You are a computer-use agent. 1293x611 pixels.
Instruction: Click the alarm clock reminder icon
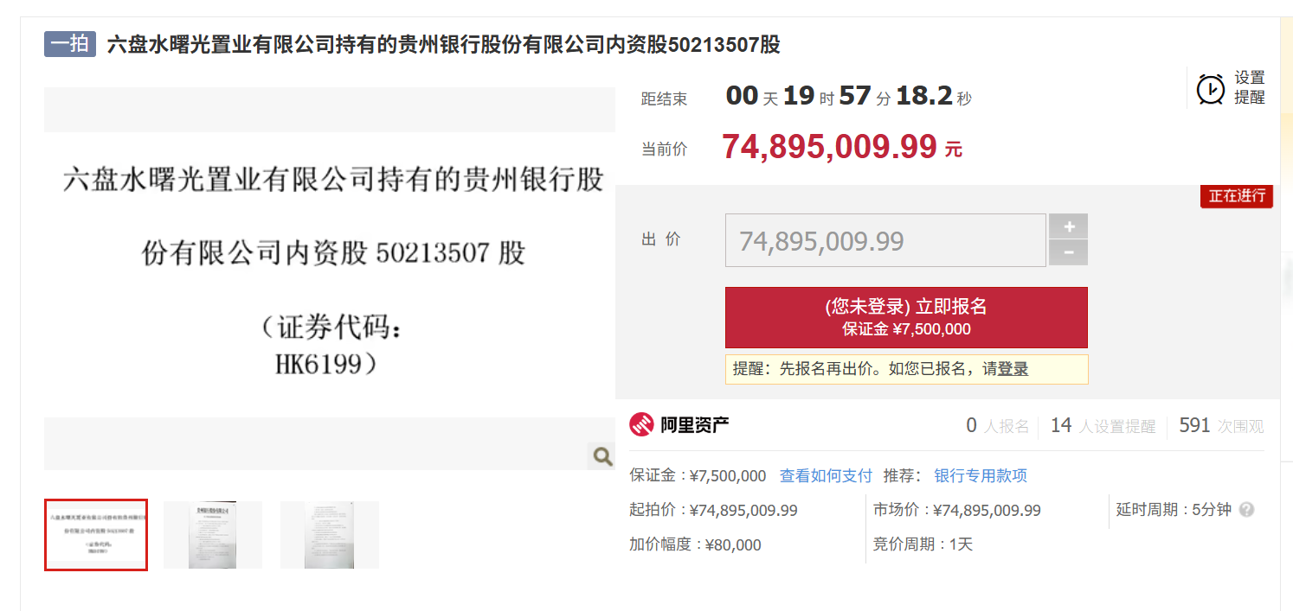(x=1210, y=88)
